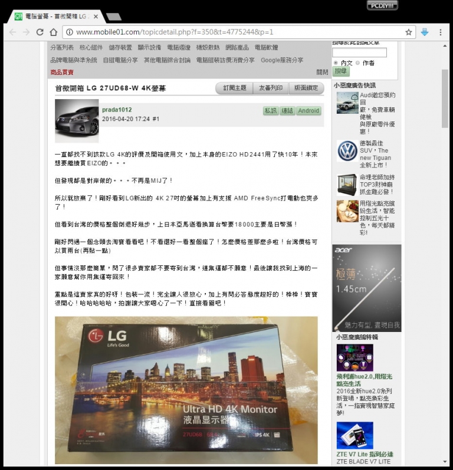Viewport: 453px width, 470px height.
Task: Open the ZTE V7 Lite phone thumbnail
Action: point(354,436)
